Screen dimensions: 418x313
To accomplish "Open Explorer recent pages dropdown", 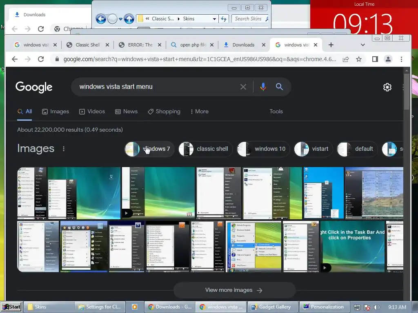I will click(120, 19).
